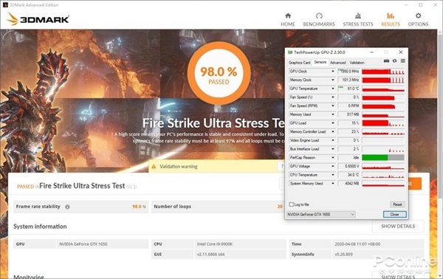The height and width of the screenshot is (279, 443).
Task: Expand the GPU Temperature sensor dropdown
Action: point(333,89)
